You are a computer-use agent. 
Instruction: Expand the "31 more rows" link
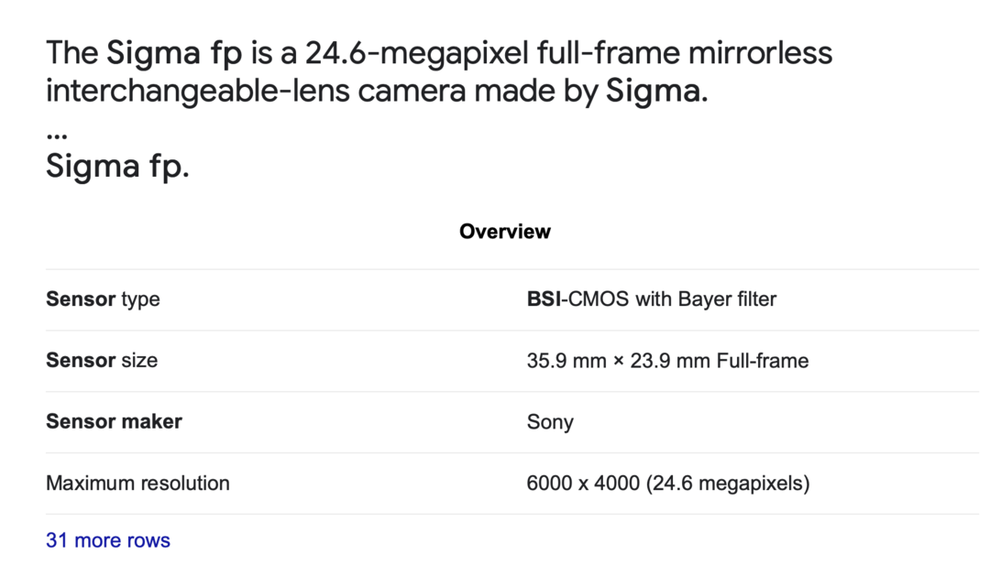(x=108, y=540)
